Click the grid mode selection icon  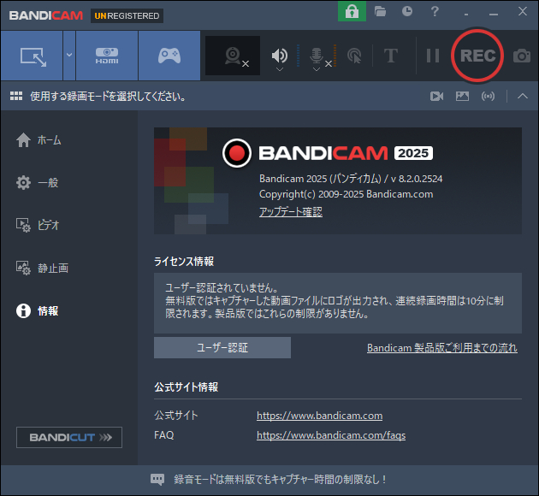[x=16, y=96]
